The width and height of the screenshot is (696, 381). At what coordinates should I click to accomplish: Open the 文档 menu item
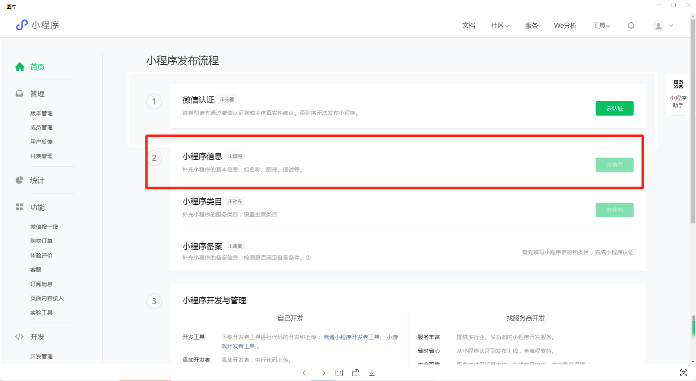click(x=469, y=26)
